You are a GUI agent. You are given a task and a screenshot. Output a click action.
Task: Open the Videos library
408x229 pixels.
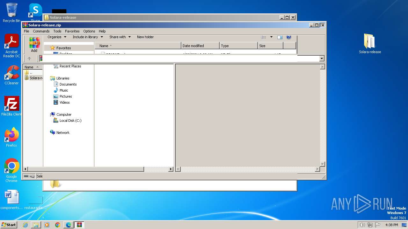pyautogui.click(x=62, y=102)
